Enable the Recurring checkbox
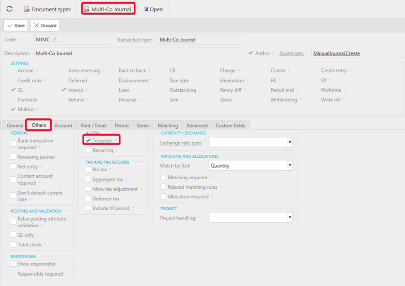 coord(88,150)
